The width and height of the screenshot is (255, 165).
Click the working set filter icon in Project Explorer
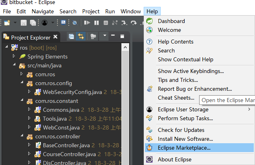93,36
